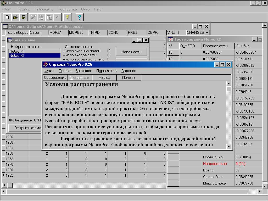Click the Новая сеть button

click(131, 52)
